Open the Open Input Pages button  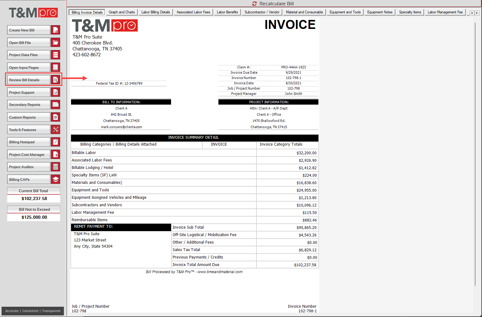[29, 68]
